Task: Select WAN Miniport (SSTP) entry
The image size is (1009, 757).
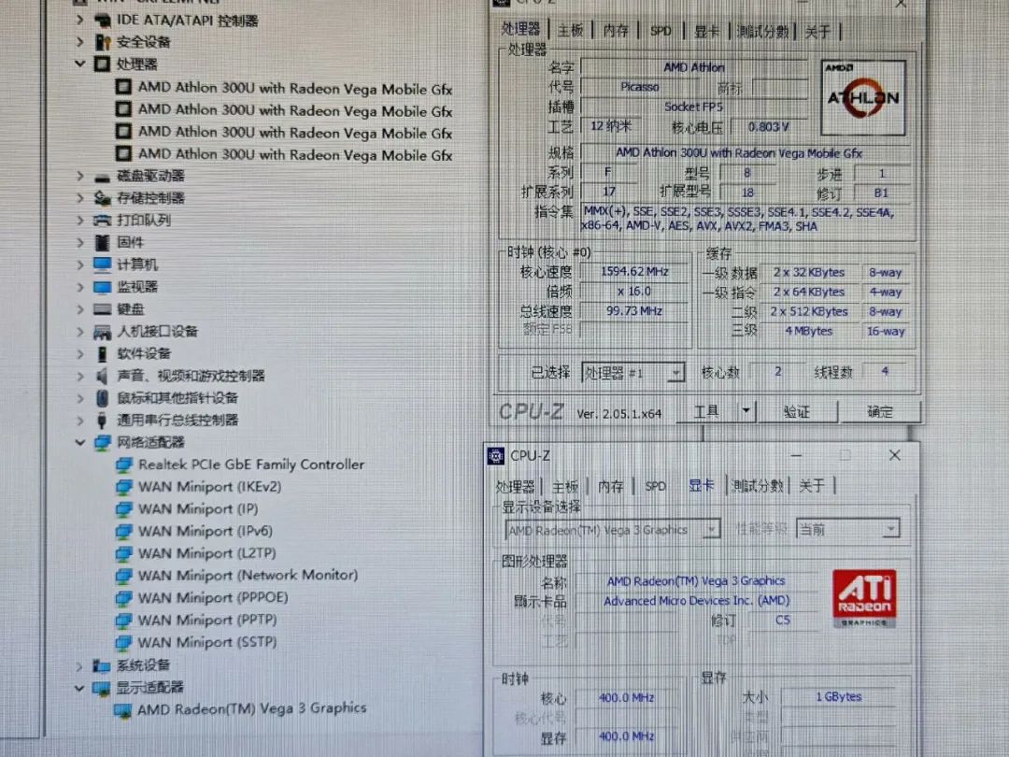Action: (207, 642)
